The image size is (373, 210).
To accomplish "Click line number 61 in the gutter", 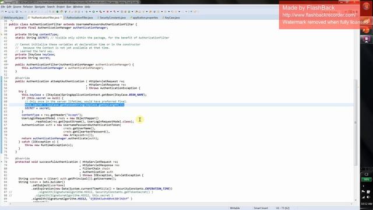I will [x=5, y=105].
